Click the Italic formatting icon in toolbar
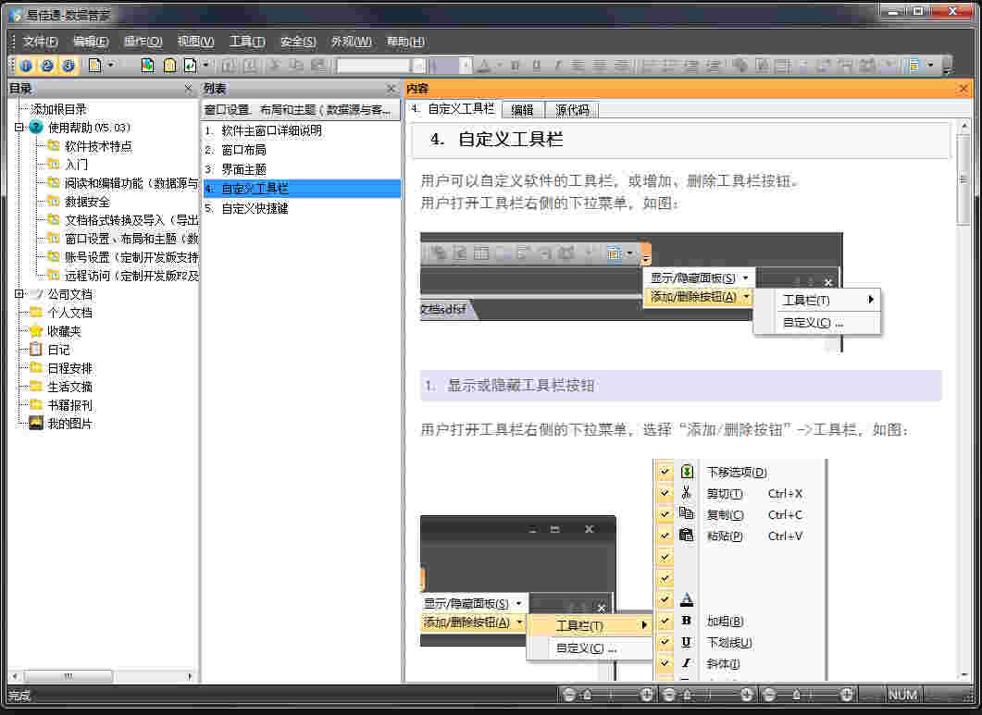Viewport: 982px width, 715px height. [x=557, y=66]
